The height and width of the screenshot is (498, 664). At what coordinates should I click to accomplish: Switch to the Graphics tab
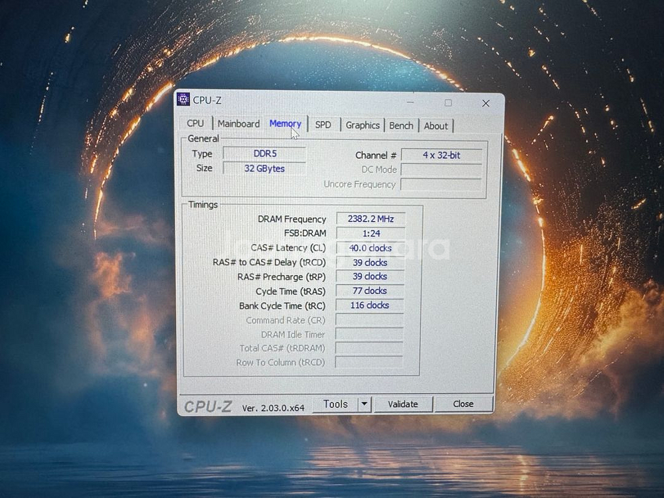pyautogui.click(x=363, y=125)
